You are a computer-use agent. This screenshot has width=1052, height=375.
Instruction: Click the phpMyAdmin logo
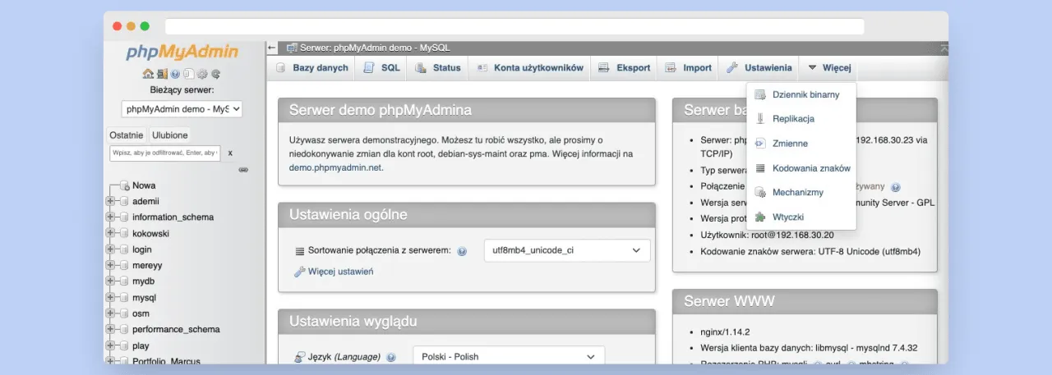[182, 53]
